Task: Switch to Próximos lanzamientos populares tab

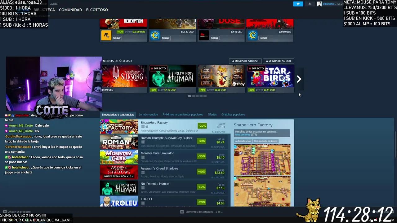Action: pyautogui.click(x=183, y=115)
